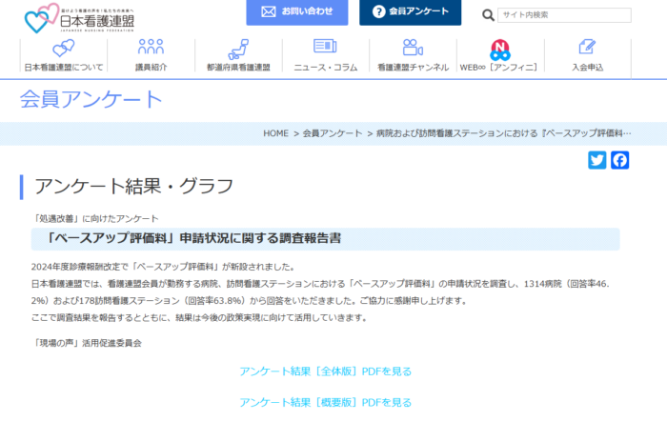
Task: Open 日本看護連盟について menu item
Action: tap(64, 68)
